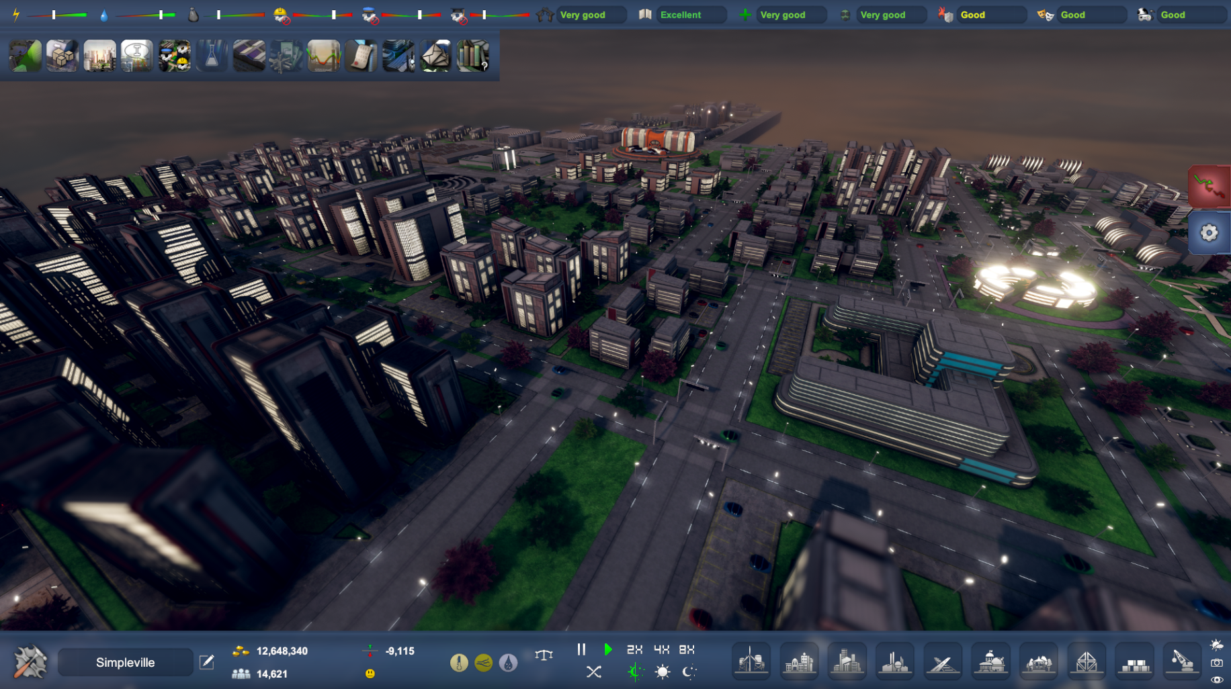Click the garbage bag waste icon
The image size is (1231, 689).
coord(193,14)
